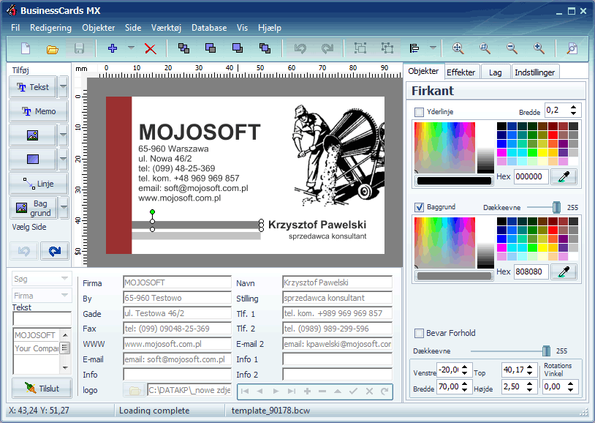The width and height of the screenshot is (595, 423).
Task: Click the blue square in front of one gray square icon
Action: (x=238, y=48)
